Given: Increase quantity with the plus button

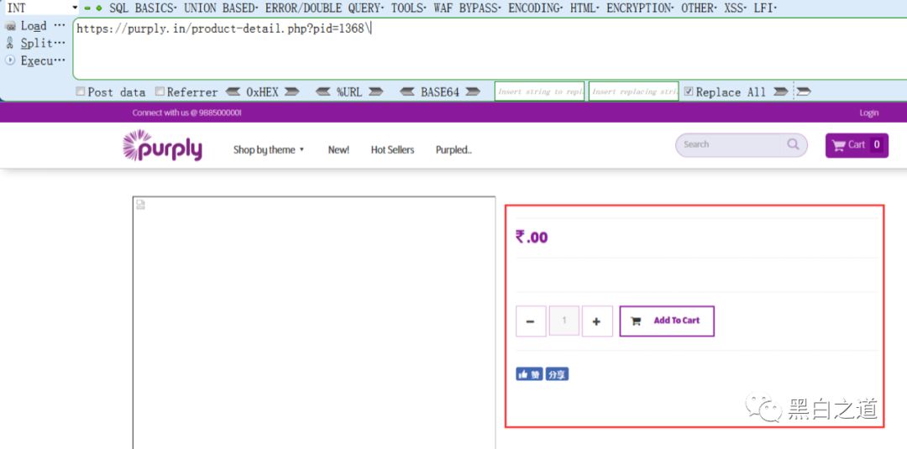Looking at the screenshot, I should (598, 321).
